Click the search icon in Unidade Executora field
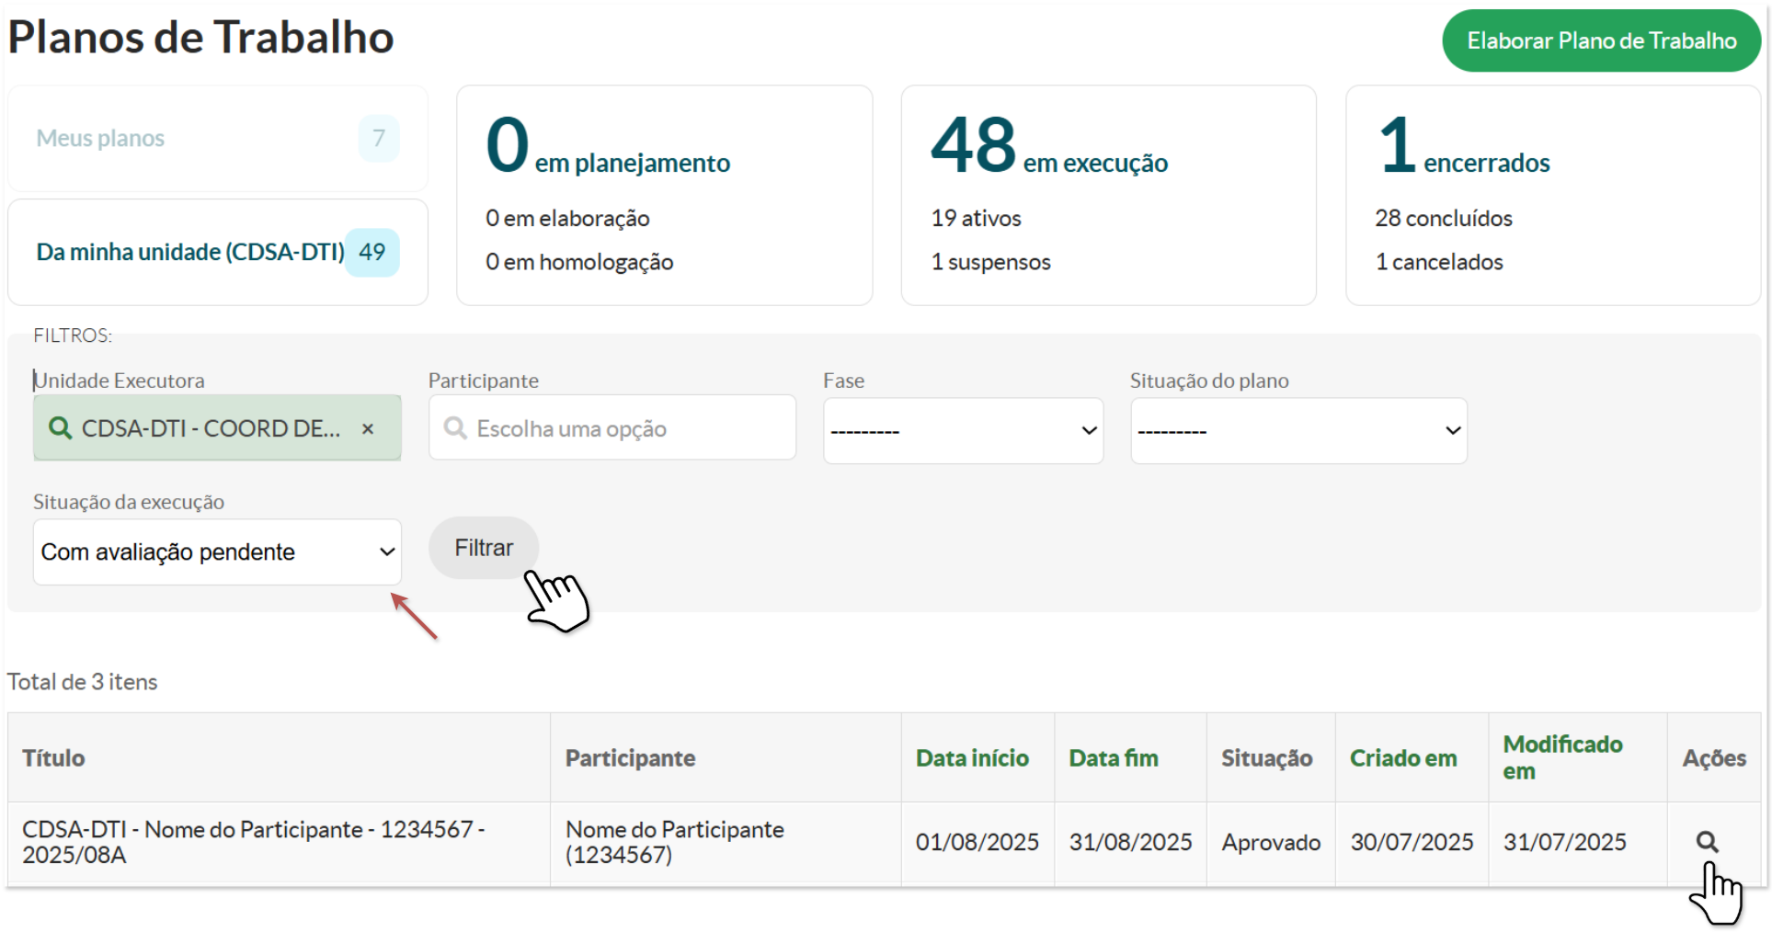The height and width of the screenshot is (932, 1772). pyautogui.click(x=60, y=428)
